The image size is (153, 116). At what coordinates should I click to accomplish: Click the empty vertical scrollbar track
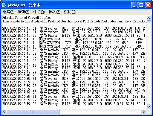pos(149,64)
